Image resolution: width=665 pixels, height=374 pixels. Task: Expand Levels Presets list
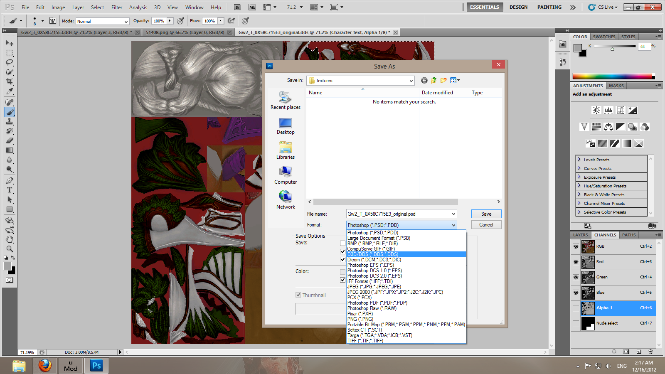coord(579,160)
